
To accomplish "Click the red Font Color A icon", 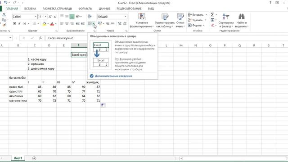I will (52, 23).
